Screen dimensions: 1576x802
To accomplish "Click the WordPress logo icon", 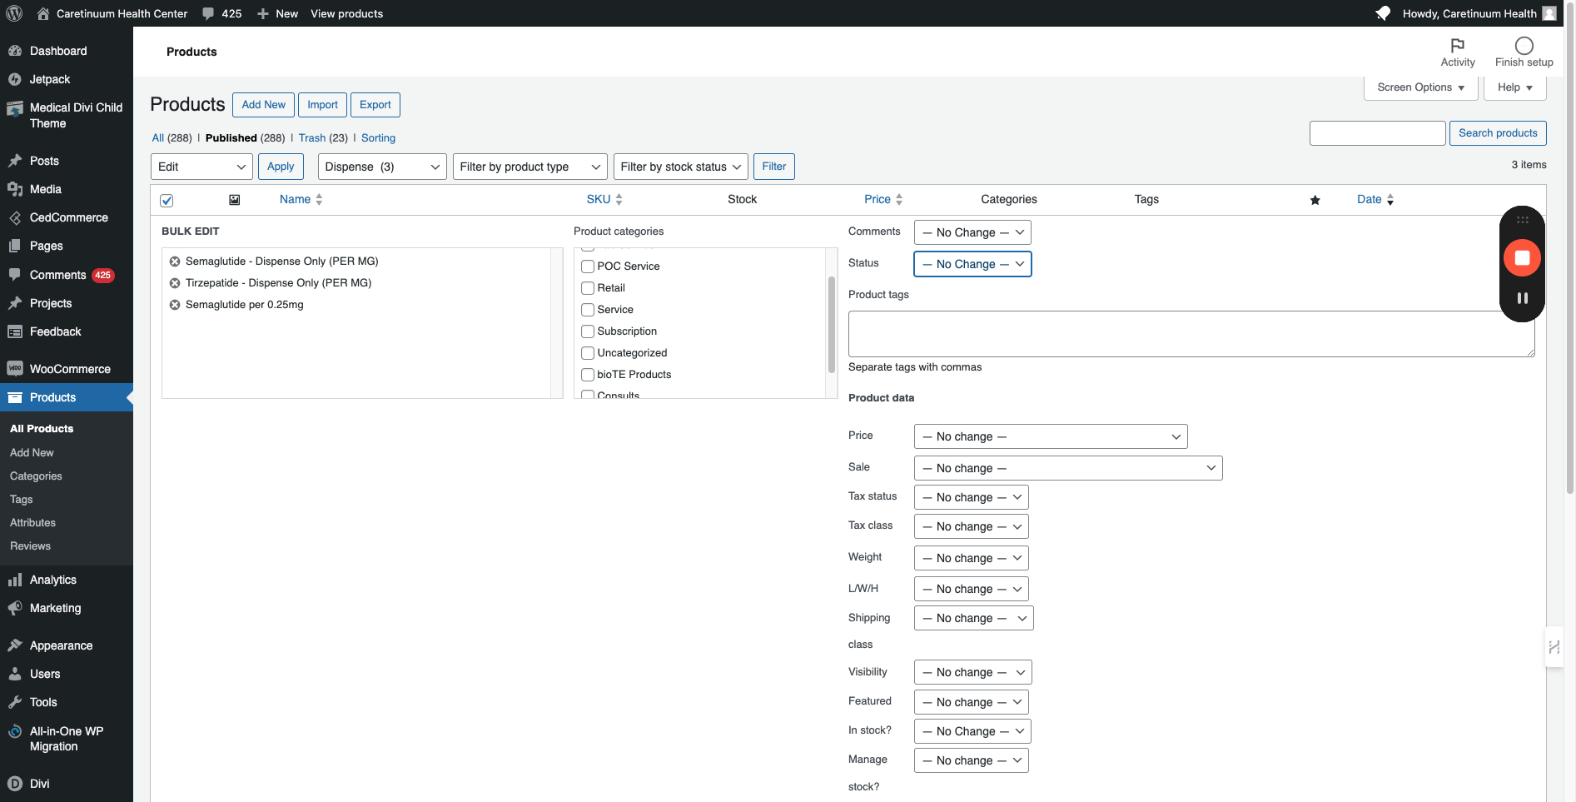I will point(14,13).
